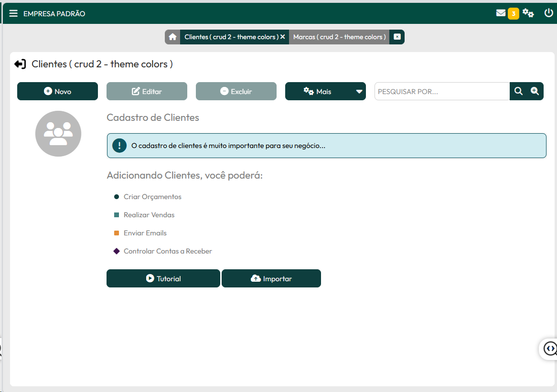This screenshot has width=557, height=392.
Task: Open the Tutorial button
Action: [x=163, y=279]
